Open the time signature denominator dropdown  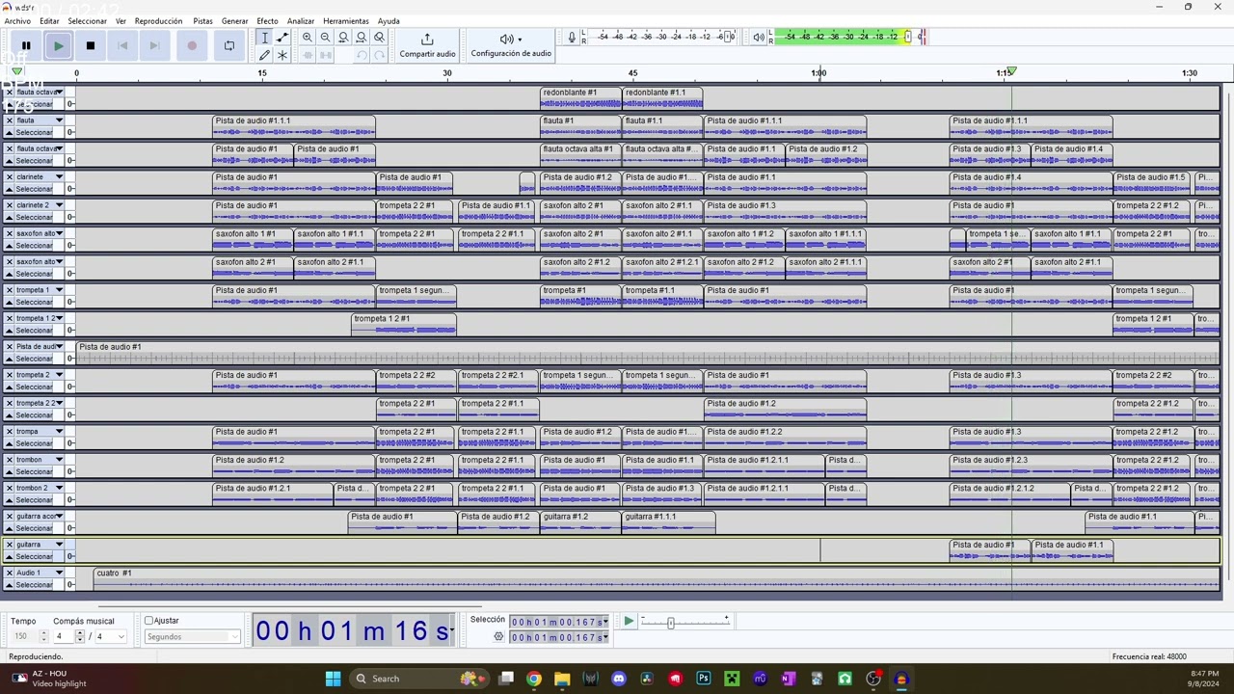pyautogui.click(x=111, y=636)
